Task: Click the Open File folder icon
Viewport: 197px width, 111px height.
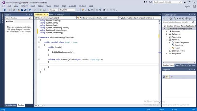Action: point(19,10)
